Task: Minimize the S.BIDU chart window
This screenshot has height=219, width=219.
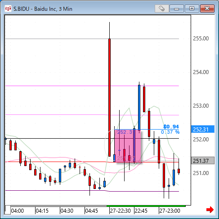Action: [177, 9]
